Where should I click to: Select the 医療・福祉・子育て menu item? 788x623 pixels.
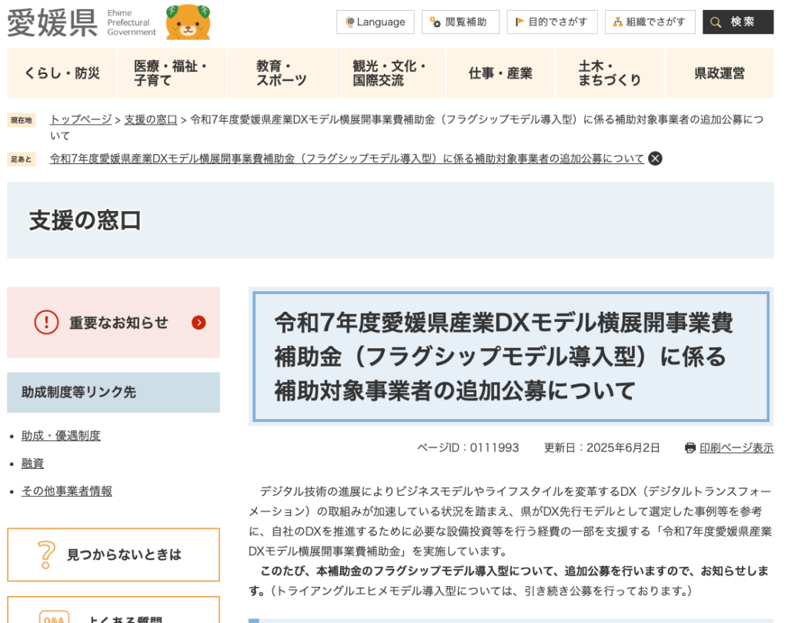coord(172,73)
